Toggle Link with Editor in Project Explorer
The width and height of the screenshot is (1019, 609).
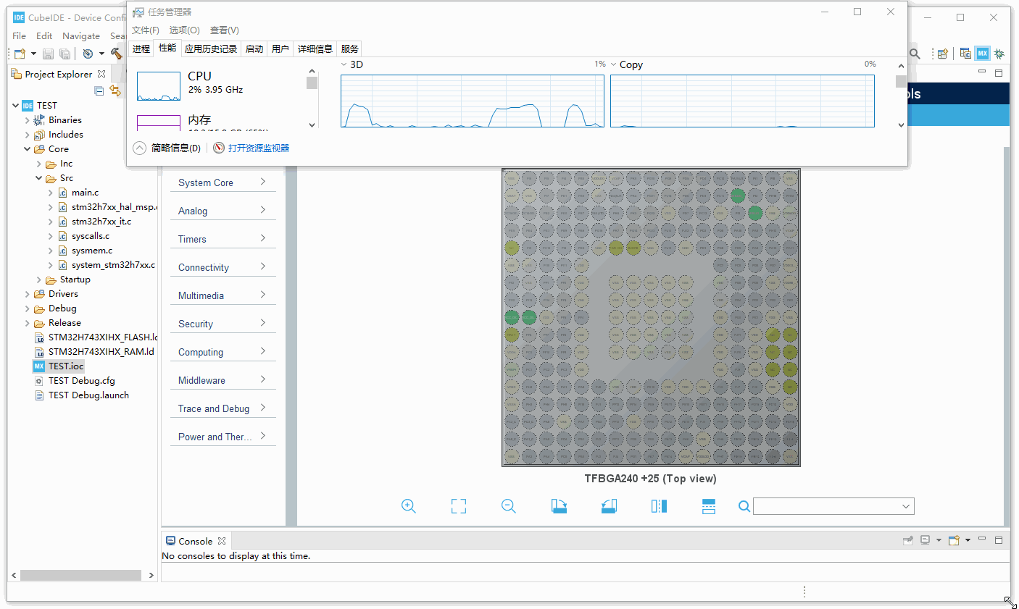[115, 91]
